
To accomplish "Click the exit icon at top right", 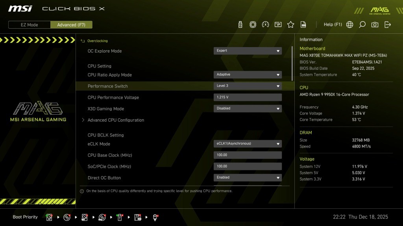I will [x=388, y=25].
